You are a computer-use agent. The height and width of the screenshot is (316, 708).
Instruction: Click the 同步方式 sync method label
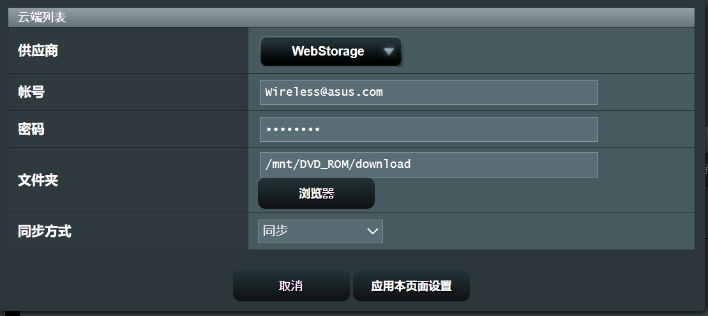[x=45, y=231]
